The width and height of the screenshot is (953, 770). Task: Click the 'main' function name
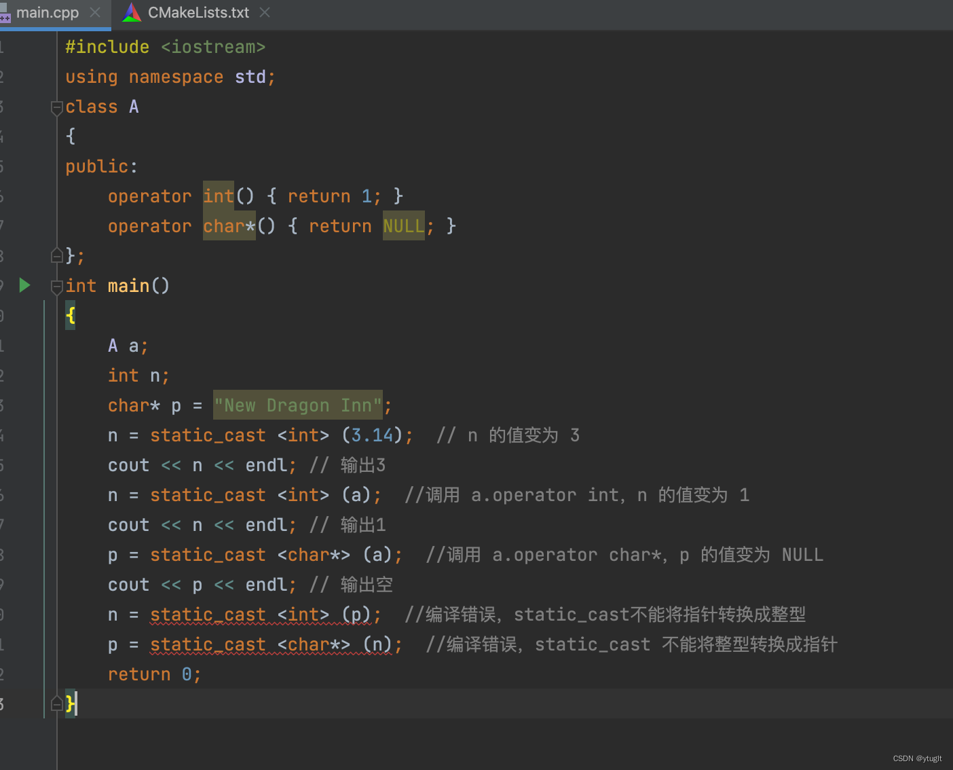128,286
